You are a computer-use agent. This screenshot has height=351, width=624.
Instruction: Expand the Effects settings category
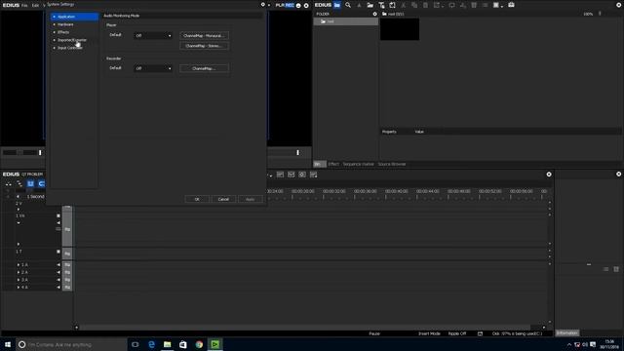[x=55, y=32]
